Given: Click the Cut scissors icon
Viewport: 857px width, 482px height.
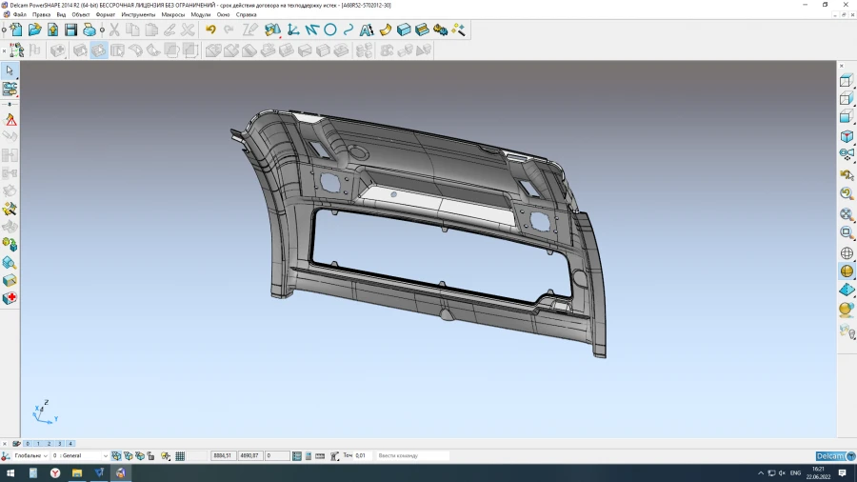Looking at the screenshot, I should click(x=114, y=30).
